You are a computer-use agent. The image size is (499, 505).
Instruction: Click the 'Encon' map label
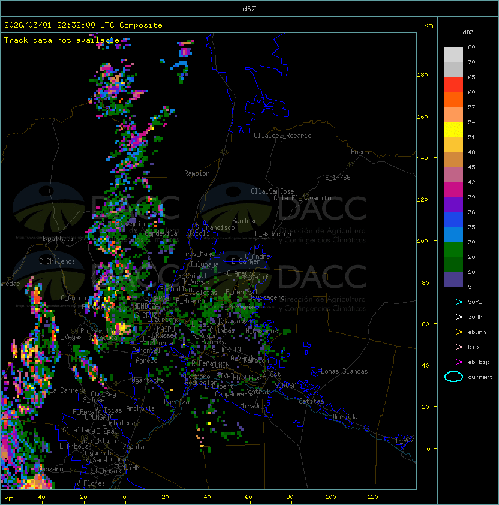tap(360, 152)
